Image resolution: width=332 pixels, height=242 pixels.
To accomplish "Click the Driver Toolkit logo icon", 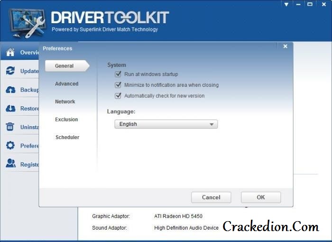I will click(x=27, y=23).
